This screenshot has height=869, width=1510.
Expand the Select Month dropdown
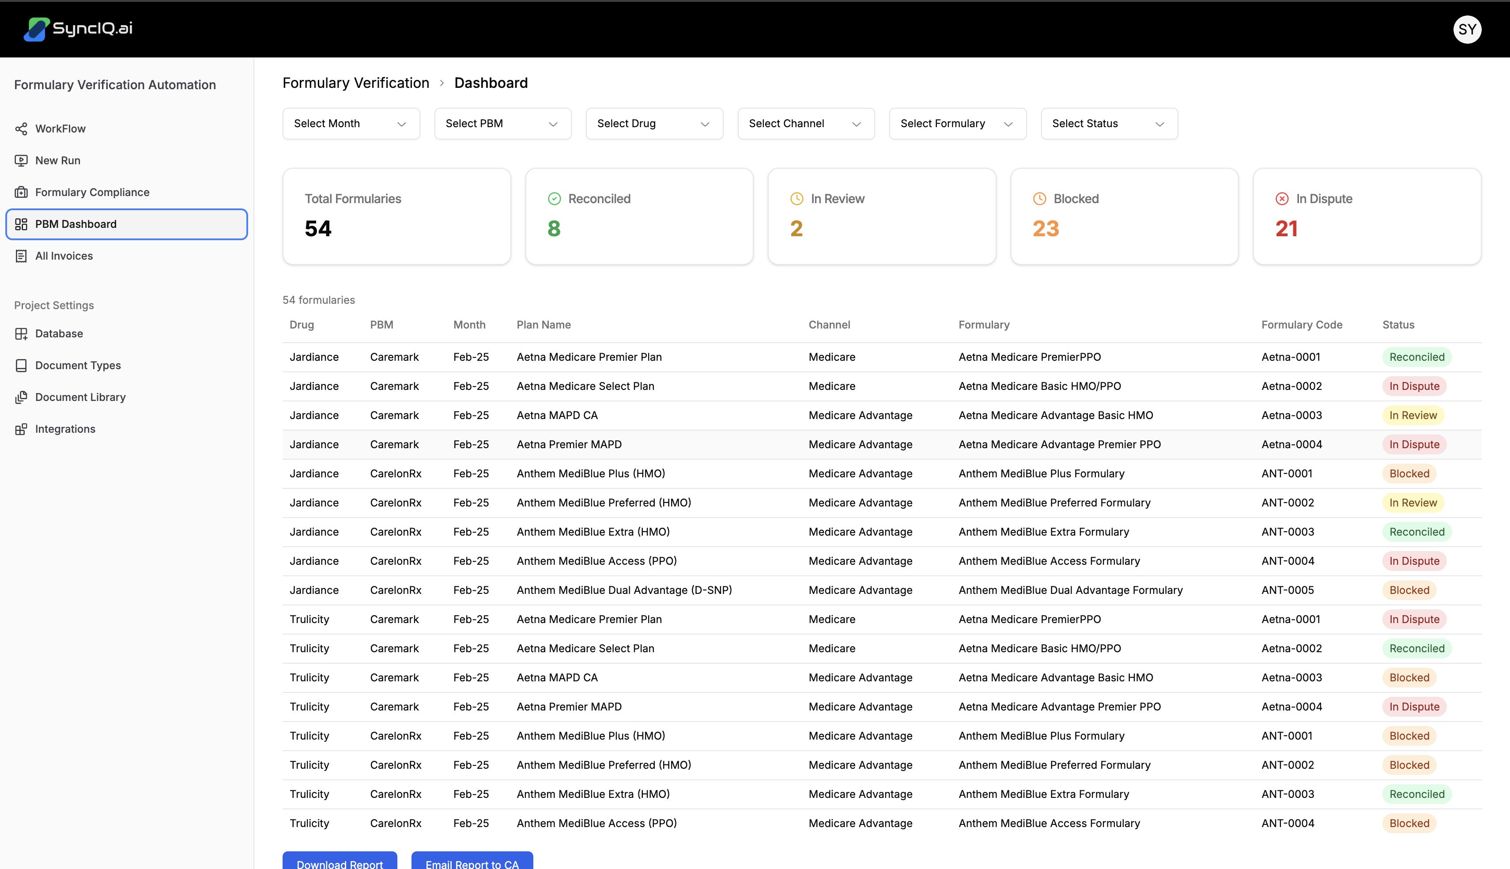tap(351, 124)
